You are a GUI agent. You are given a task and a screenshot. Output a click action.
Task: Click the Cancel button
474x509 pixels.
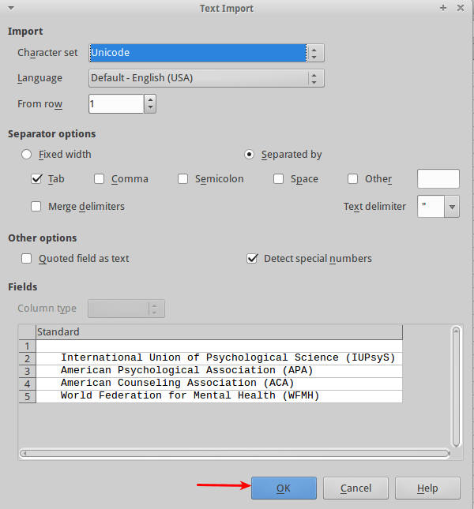point(355,488)
